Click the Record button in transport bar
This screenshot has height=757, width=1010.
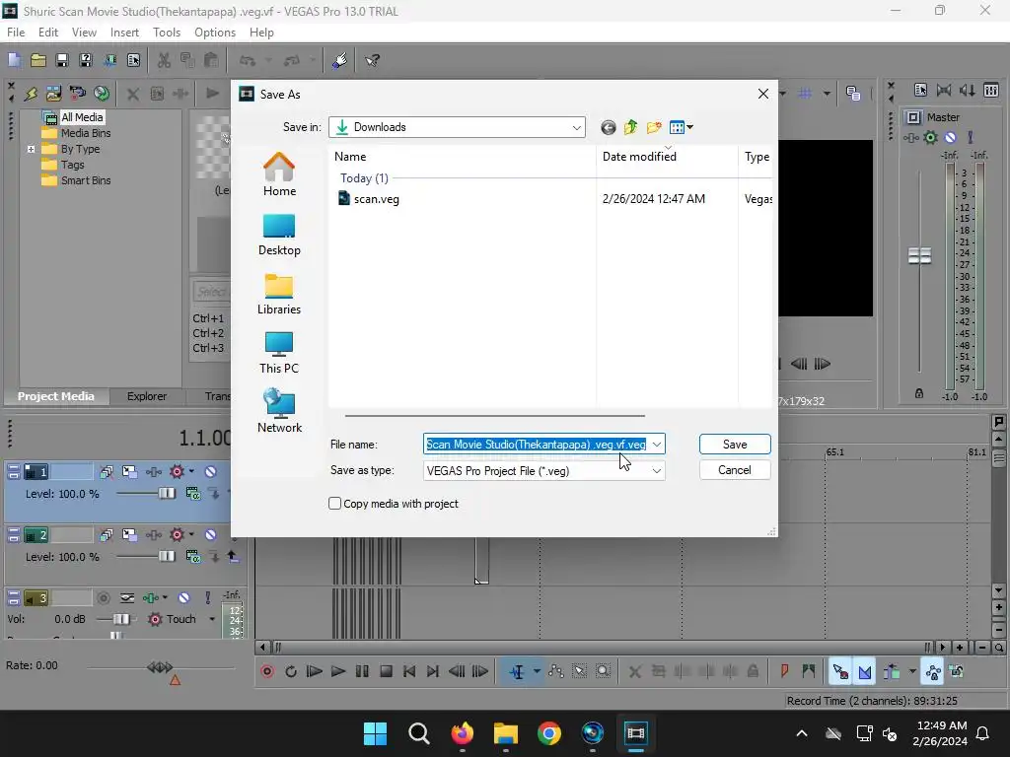point(267,671)
